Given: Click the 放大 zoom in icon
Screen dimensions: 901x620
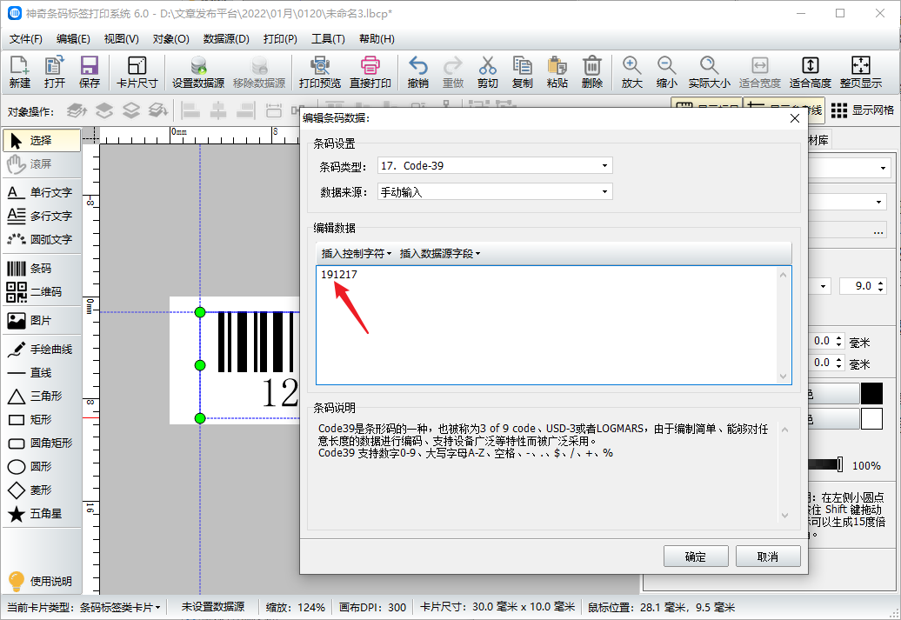Looking at the screenshot, I should point(631,72).
